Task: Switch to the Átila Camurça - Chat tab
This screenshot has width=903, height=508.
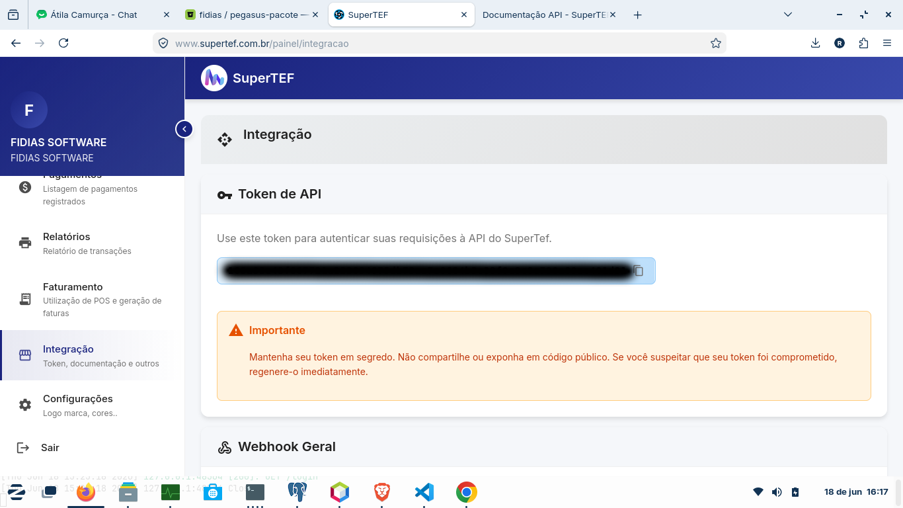Action: click(x=94, y=15)
